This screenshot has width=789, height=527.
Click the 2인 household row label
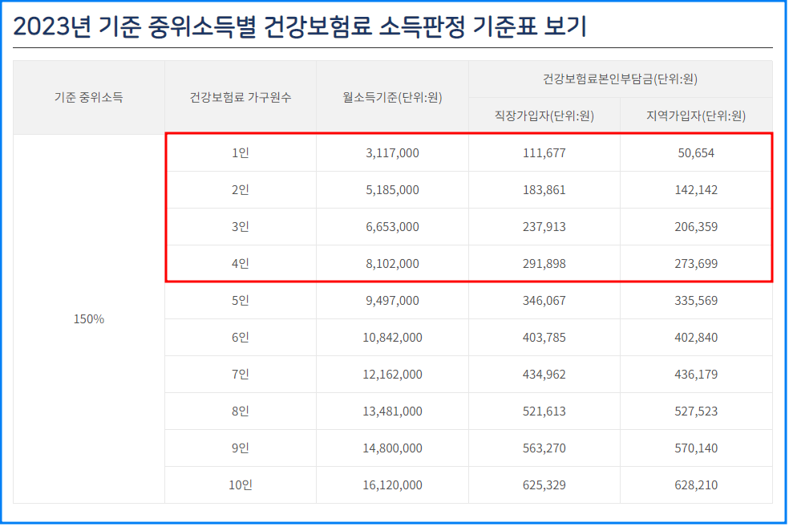[240, 190]
